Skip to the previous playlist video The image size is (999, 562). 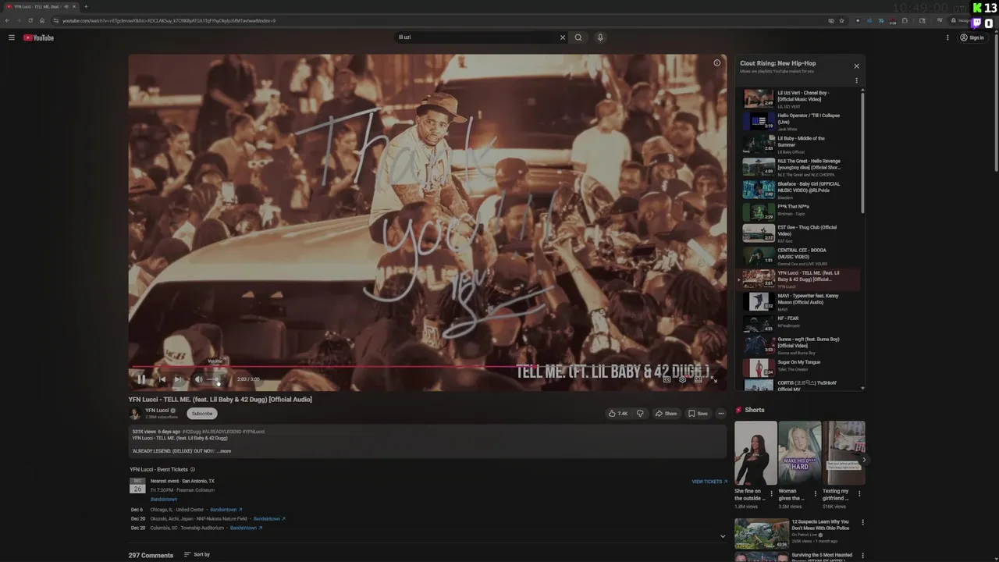(162, 379)
